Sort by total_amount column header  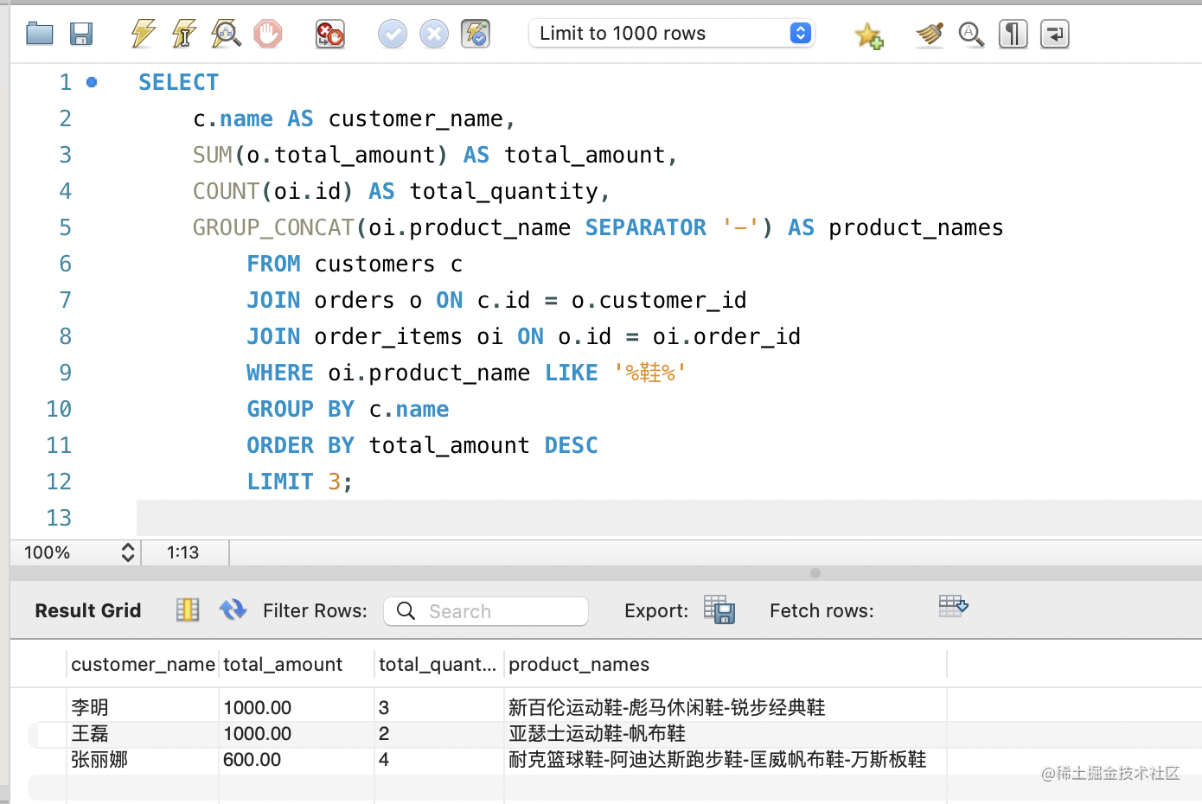coord(283,664)
